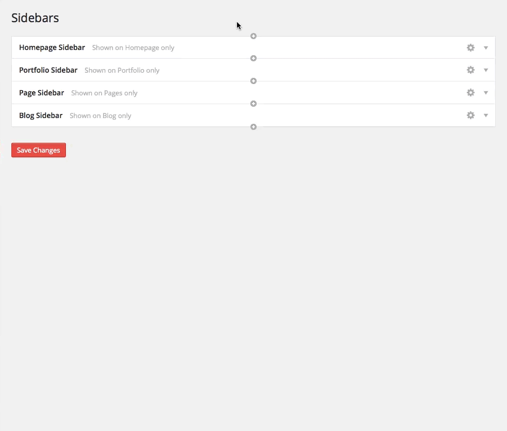Screen dimensions: 507x431
Task: Click the "Shown on Portfolio only" description
Action: click(122, 70)
